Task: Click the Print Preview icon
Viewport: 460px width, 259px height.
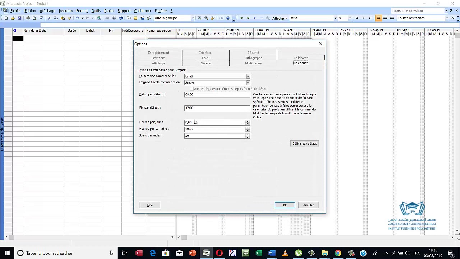Action: click(x=34, y=18)
